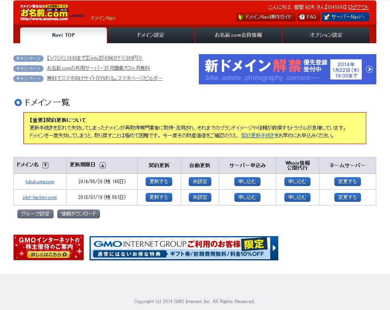Click 2015/07/19 expiry date cell

[102, 197]
